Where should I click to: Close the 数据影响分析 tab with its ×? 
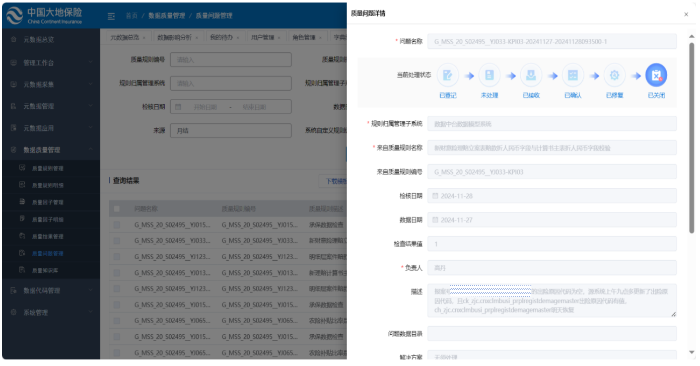[x=196, y=38]
